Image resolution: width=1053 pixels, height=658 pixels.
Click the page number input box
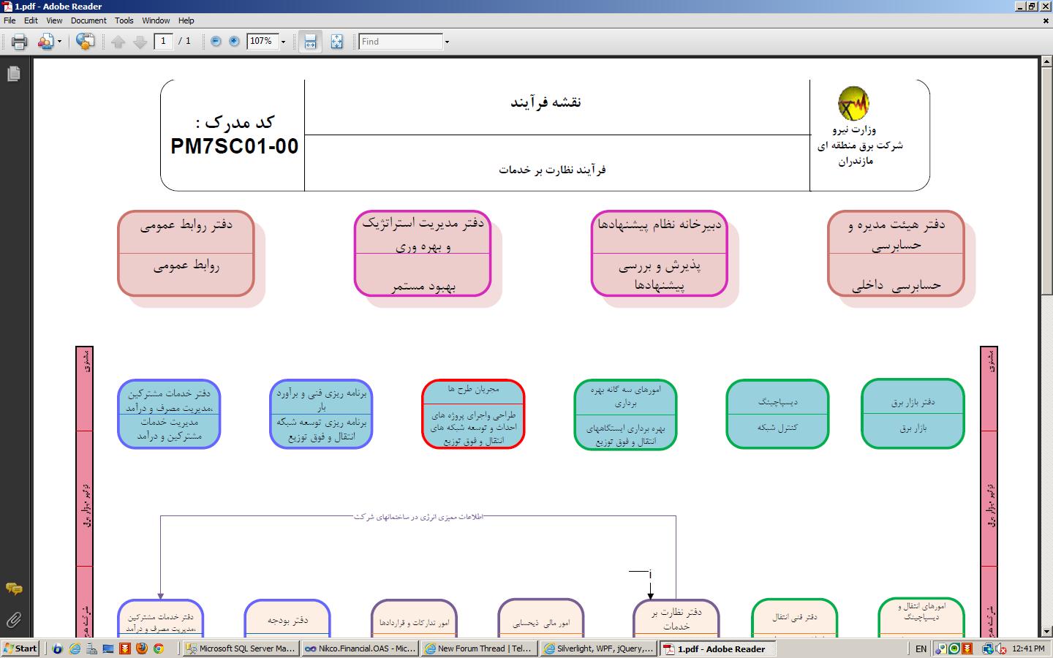point(163,42)
